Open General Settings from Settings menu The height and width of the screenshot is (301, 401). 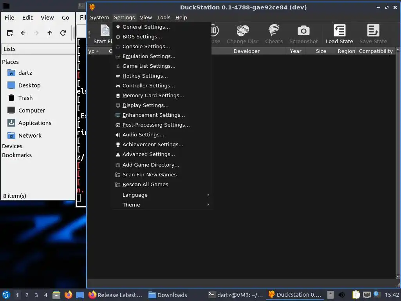point(162,27)
